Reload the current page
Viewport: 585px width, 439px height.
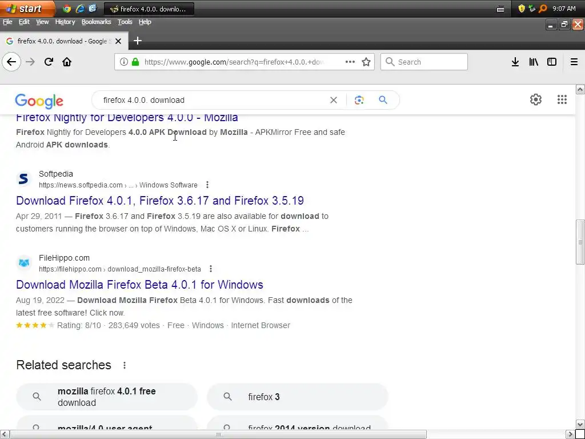49,62
